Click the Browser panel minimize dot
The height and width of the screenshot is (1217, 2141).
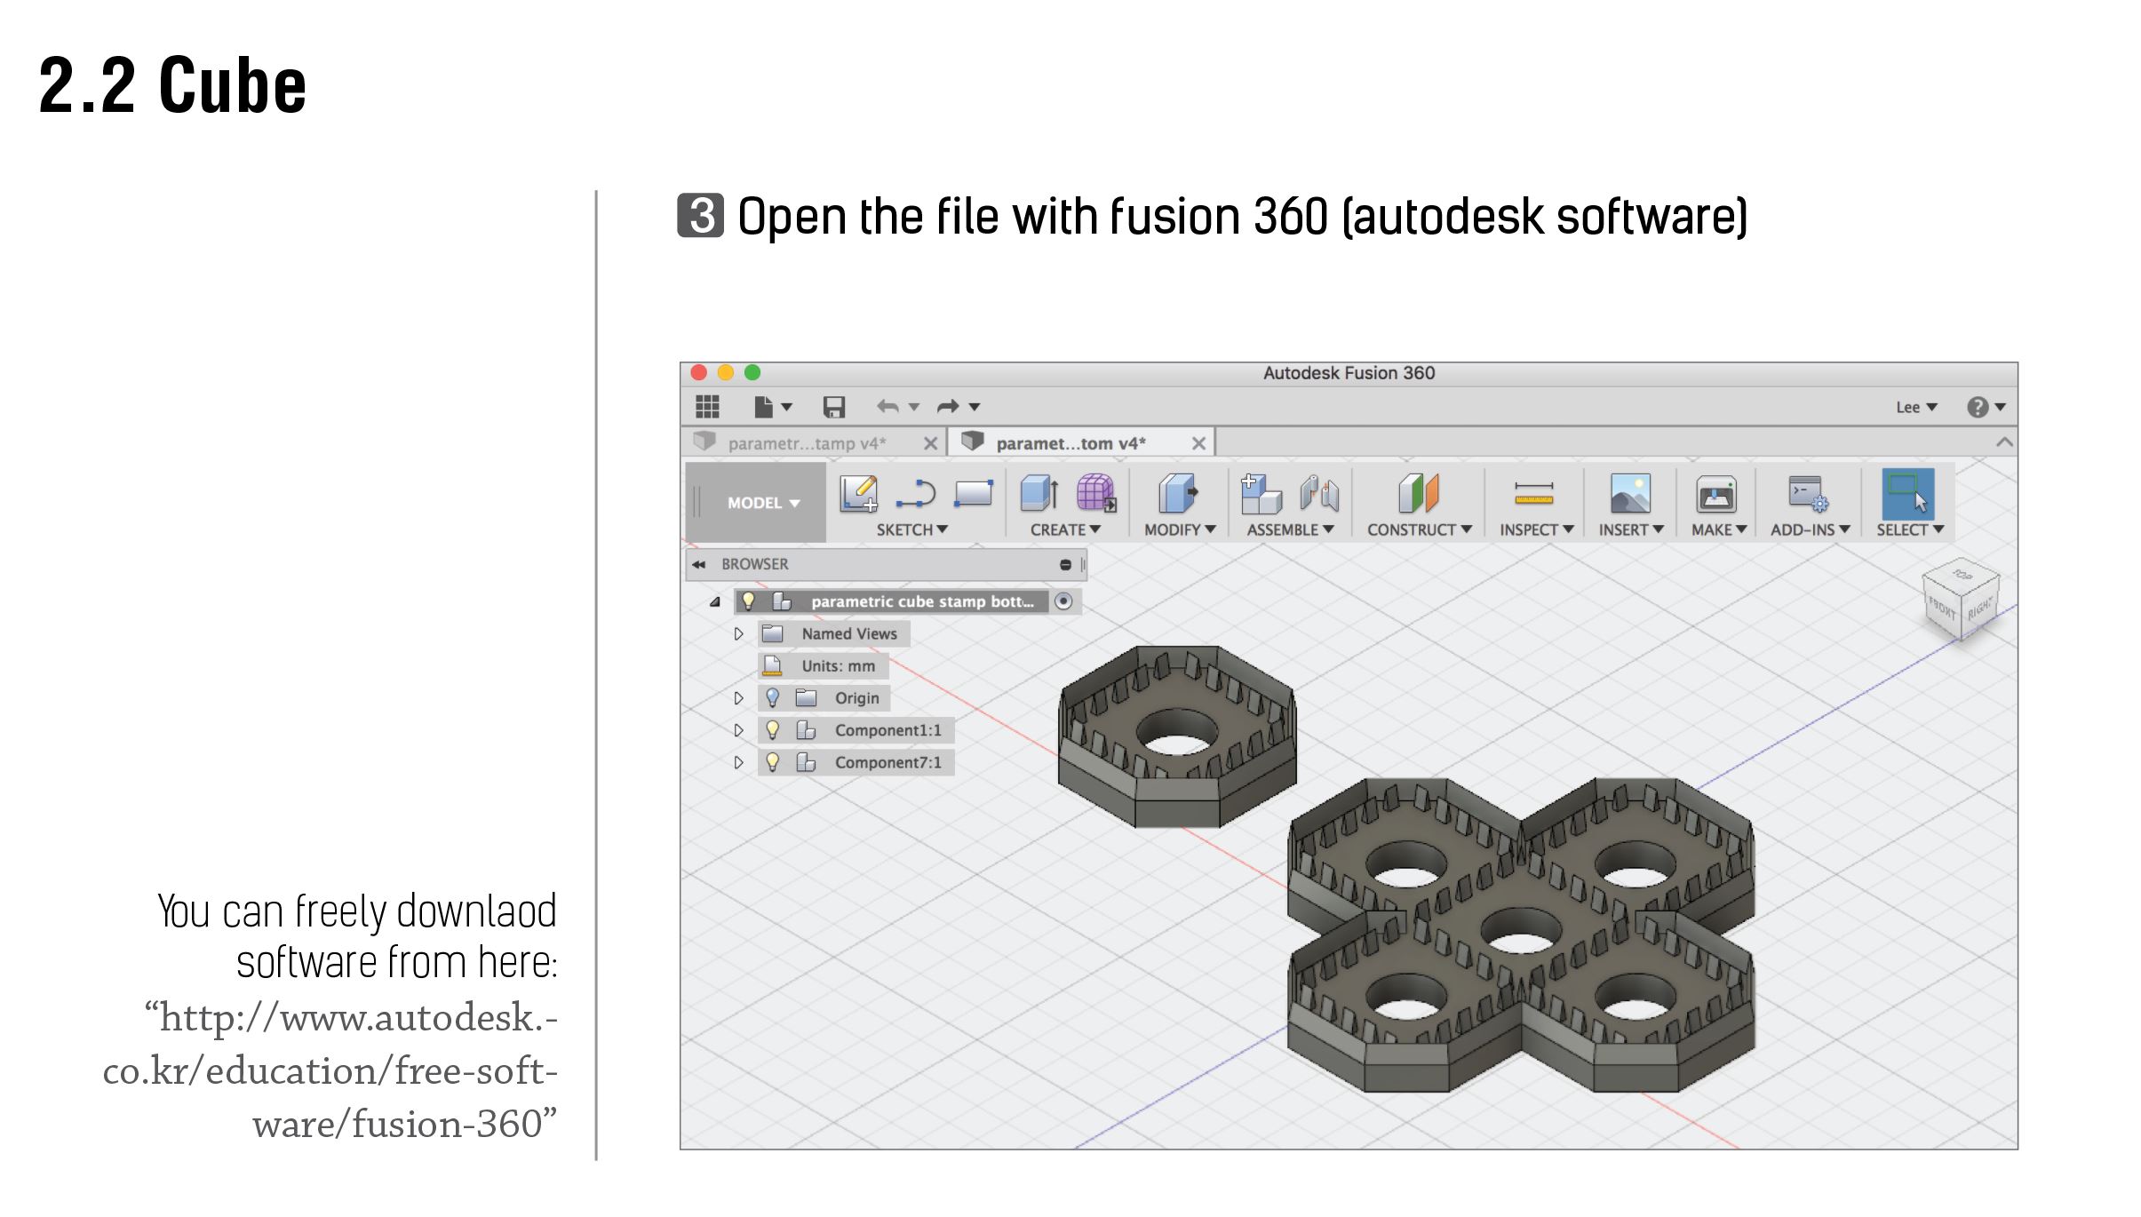(x=1065, y=565)
